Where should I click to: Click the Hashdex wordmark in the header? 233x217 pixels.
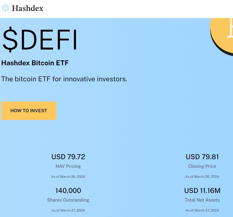pyautogui.click(x=27, y=8)
